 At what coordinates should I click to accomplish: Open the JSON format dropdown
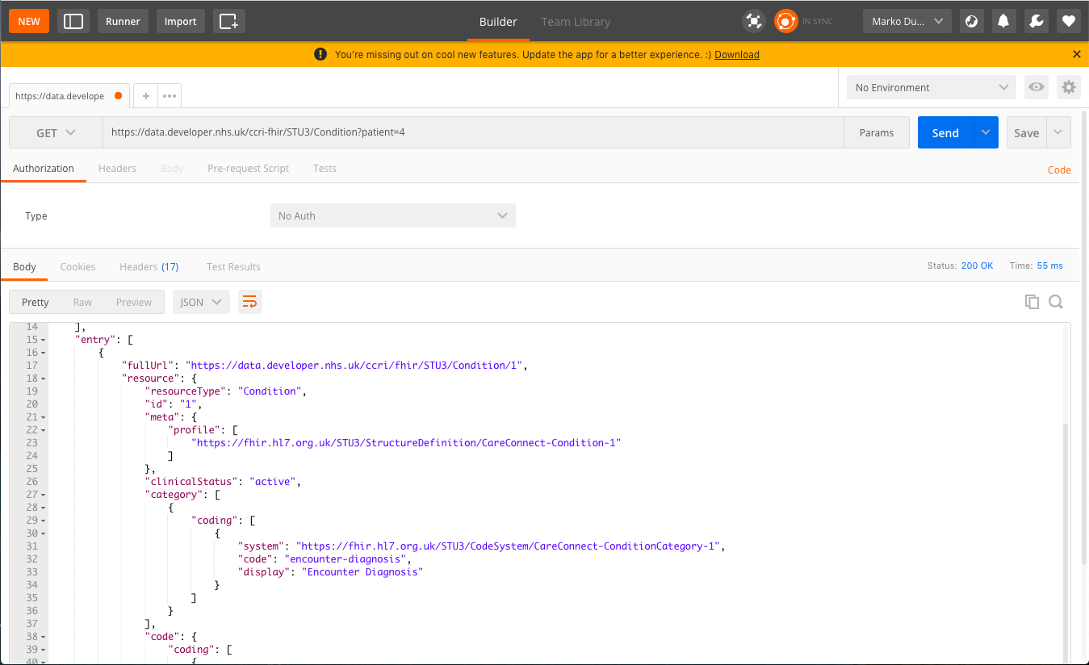pos(201,302)
